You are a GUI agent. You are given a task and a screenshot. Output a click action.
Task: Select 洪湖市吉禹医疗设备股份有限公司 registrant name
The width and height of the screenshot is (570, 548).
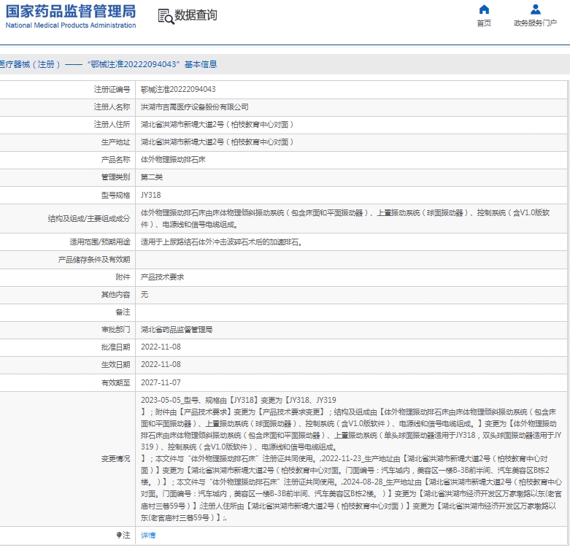click(194, 107)
